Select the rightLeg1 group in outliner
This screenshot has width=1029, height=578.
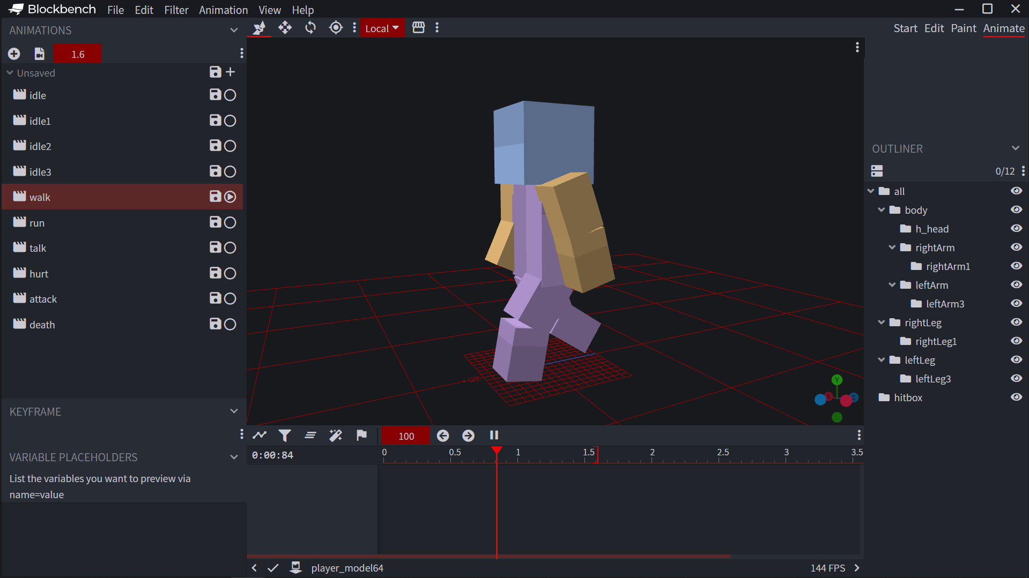coord(947,341)
